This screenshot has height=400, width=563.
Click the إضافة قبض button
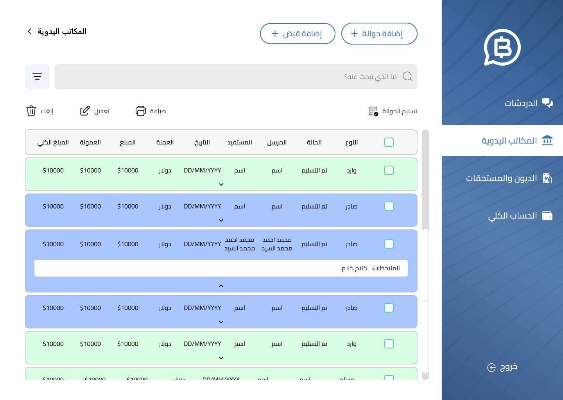click(x=298, y=34)
